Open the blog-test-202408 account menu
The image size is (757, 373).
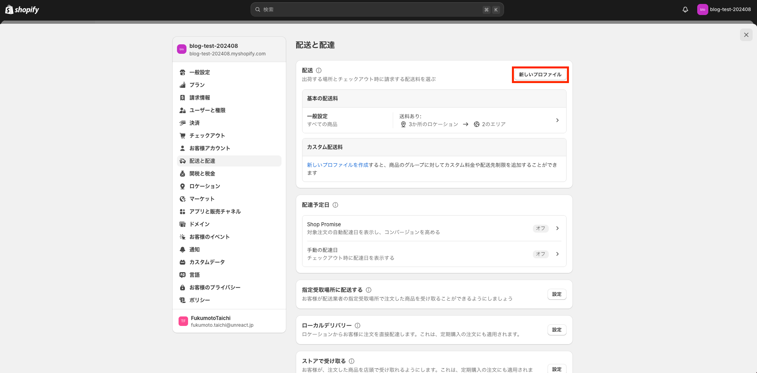click(724, 9)
